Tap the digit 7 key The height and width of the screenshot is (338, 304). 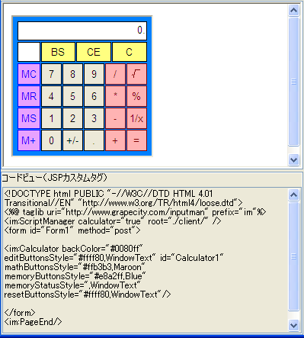[x=51, y=74]
